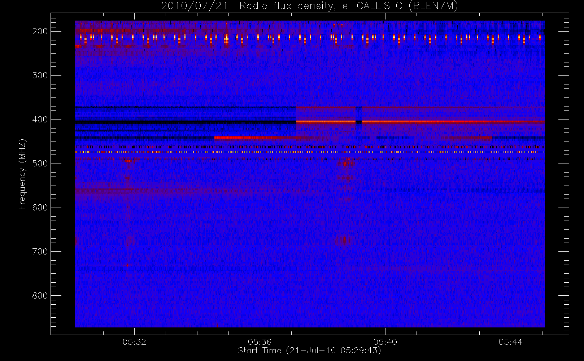The image size is (584, 361).
Task: Click the '500' frequency tick label
Action: 40,164
